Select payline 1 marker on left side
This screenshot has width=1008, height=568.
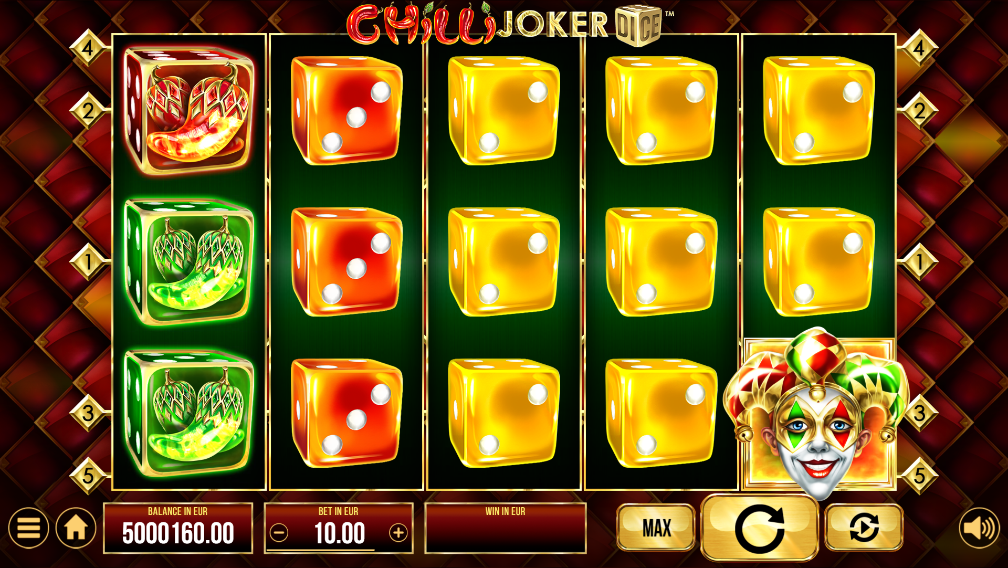[88, 261]
